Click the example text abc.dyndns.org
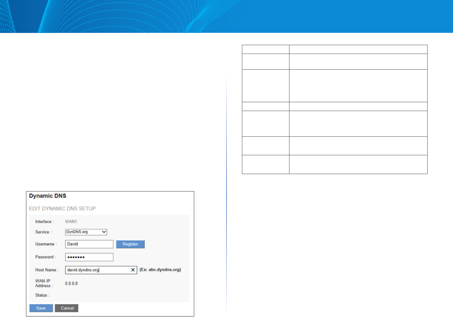 coord(164,270)
